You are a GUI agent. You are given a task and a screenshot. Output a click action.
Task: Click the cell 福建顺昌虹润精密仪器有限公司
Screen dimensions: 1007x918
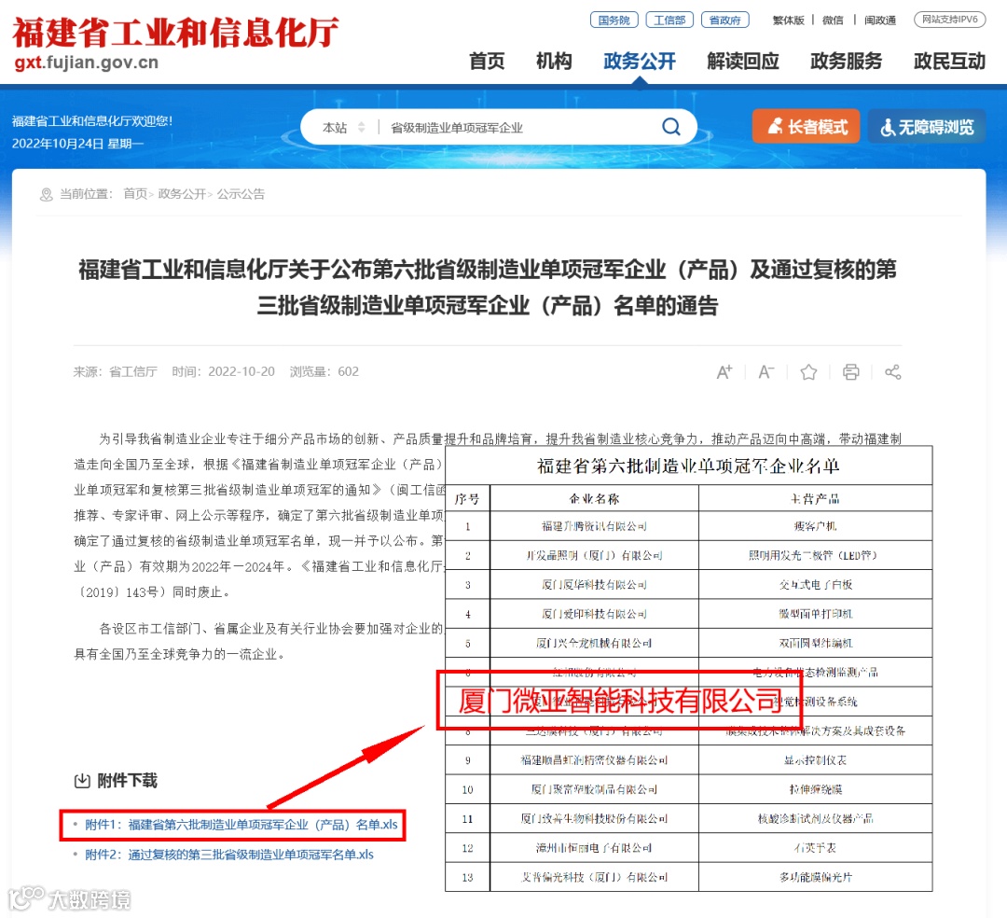click(594, 760)
